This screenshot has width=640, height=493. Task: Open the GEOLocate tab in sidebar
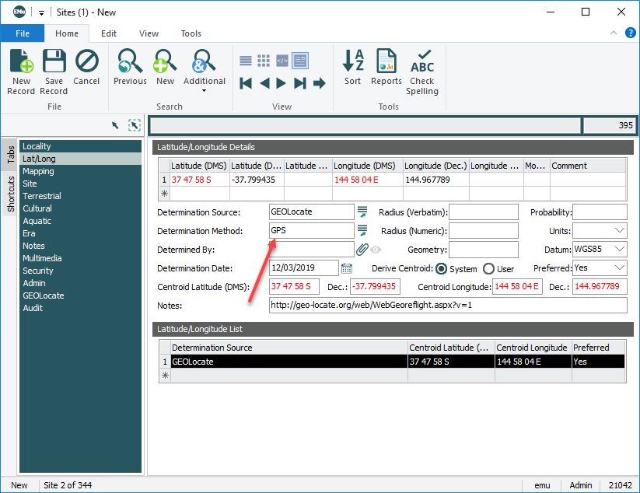click(43, 295)
